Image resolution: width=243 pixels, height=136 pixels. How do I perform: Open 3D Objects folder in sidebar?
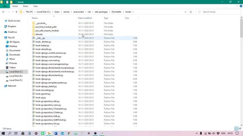click(14, 42)
